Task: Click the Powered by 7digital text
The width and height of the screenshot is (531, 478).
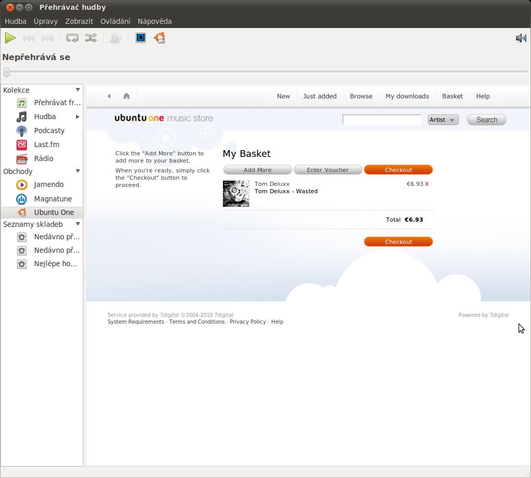Action: tap(483, 315)
